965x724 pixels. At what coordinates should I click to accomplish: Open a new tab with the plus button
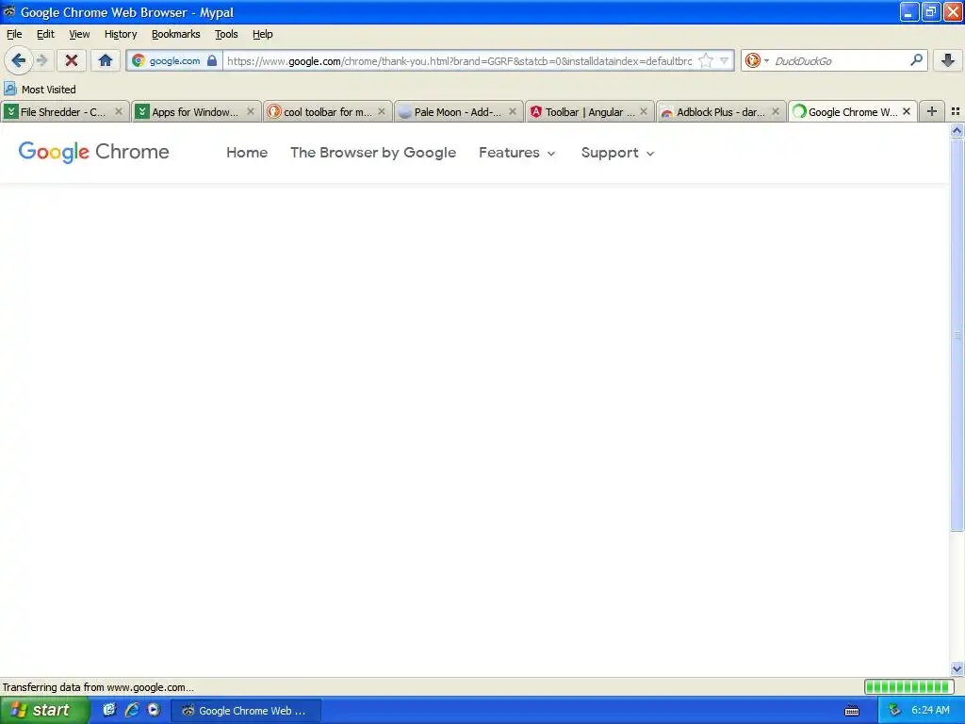point(931,111)
